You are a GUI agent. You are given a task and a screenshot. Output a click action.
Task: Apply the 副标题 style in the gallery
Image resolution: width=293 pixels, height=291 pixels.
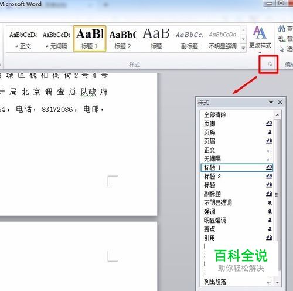189,39
